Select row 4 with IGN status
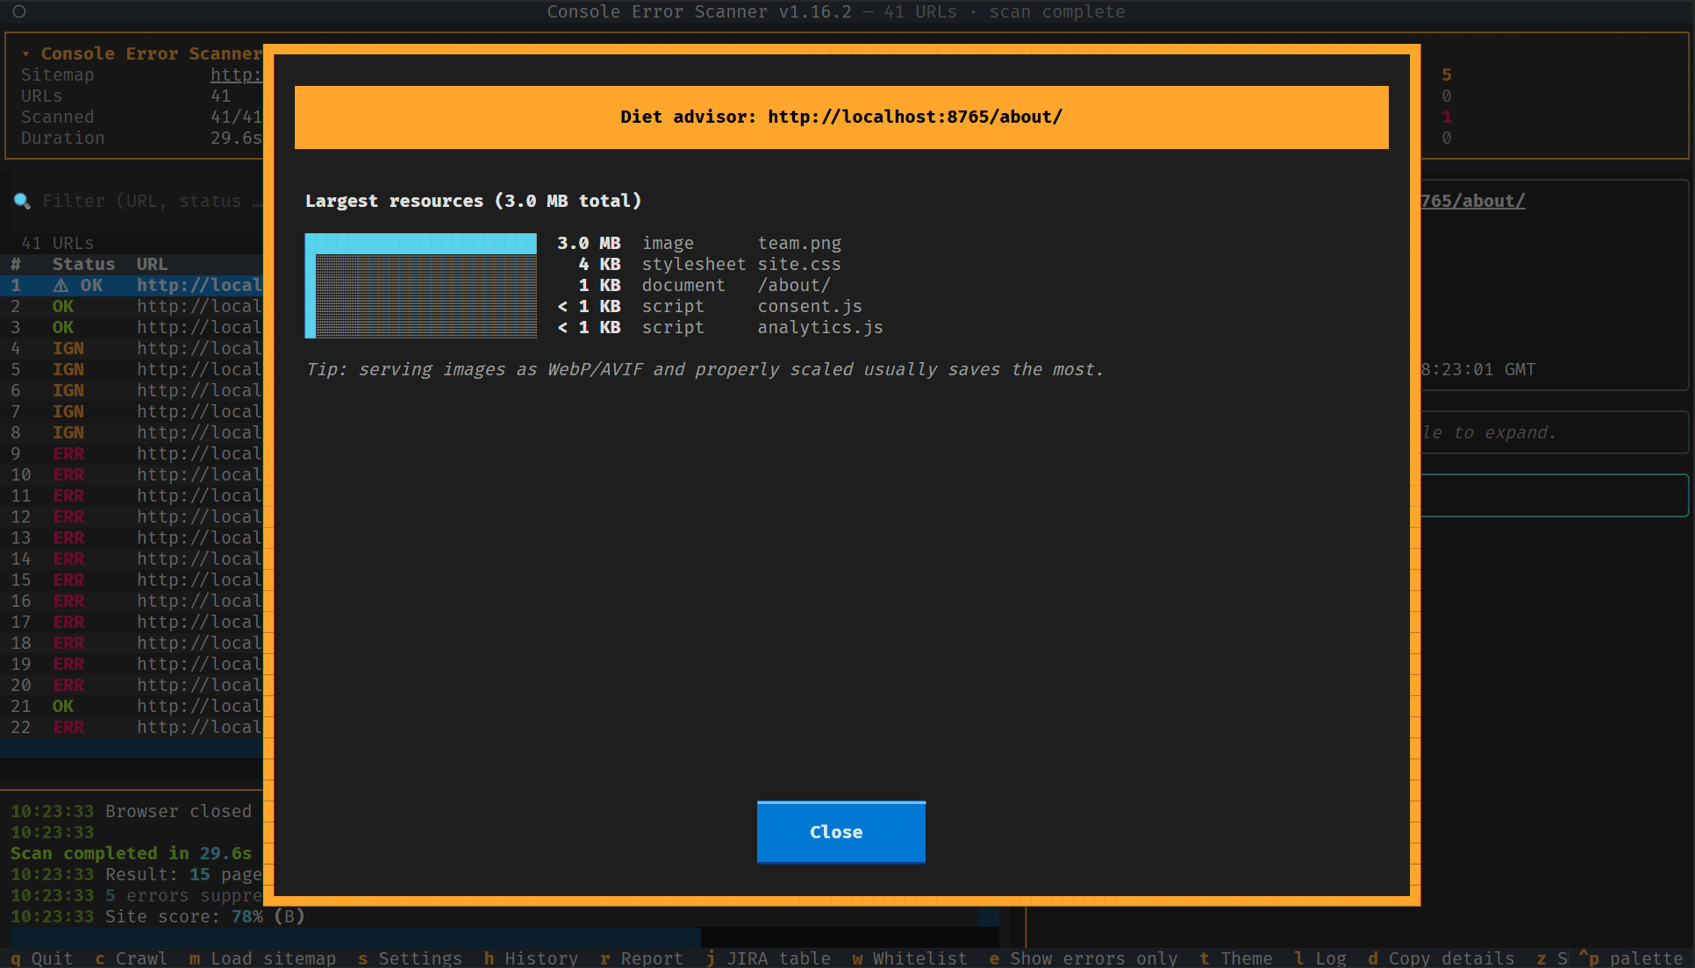 point(132,348)
